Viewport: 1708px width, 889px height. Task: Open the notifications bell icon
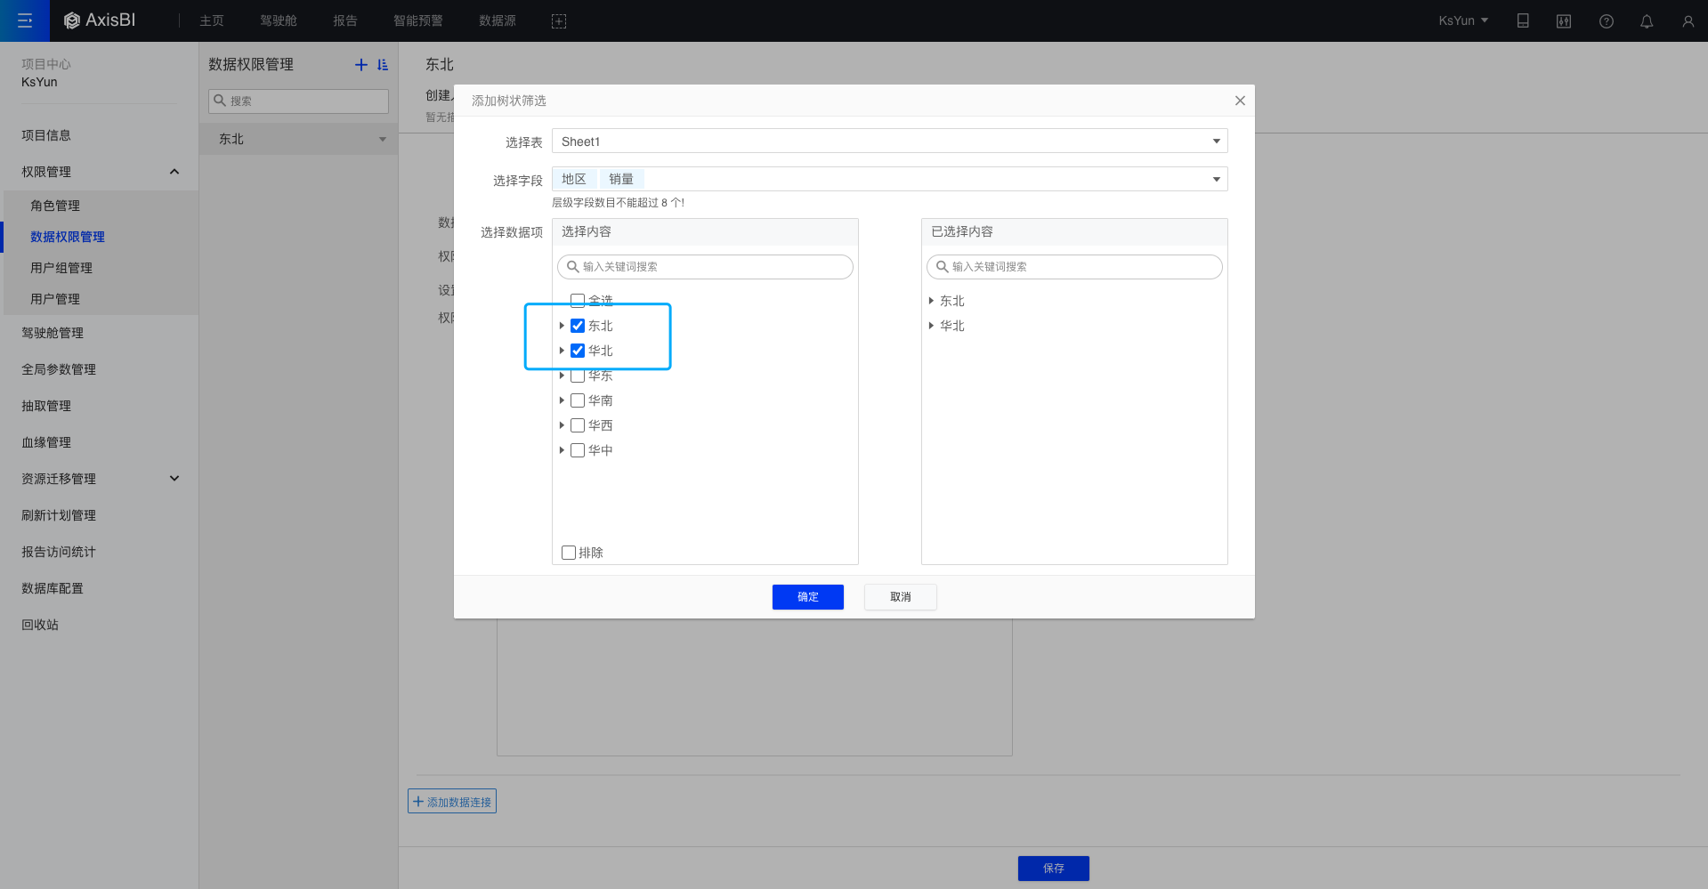(1647, 21)
